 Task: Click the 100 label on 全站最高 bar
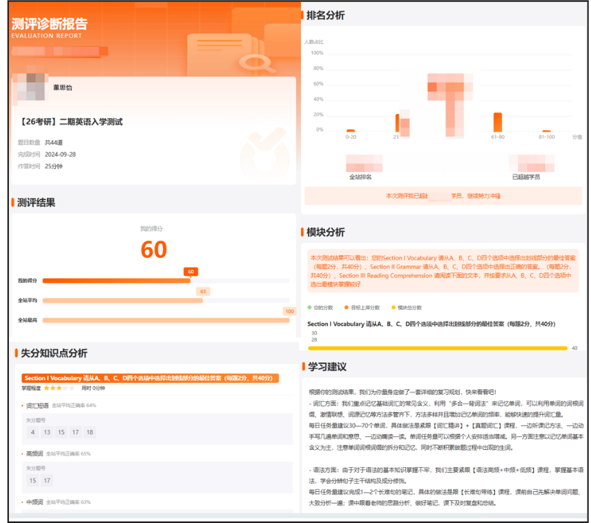(289, 311)
